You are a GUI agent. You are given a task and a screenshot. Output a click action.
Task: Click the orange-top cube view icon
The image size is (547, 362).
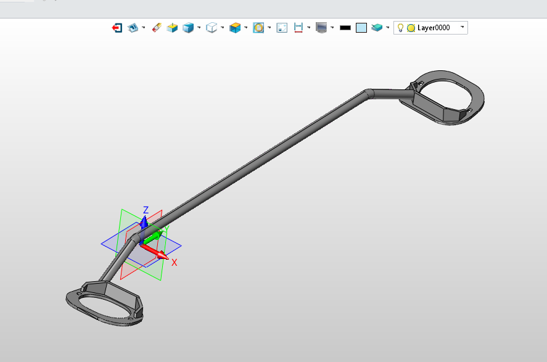point(235,28)
